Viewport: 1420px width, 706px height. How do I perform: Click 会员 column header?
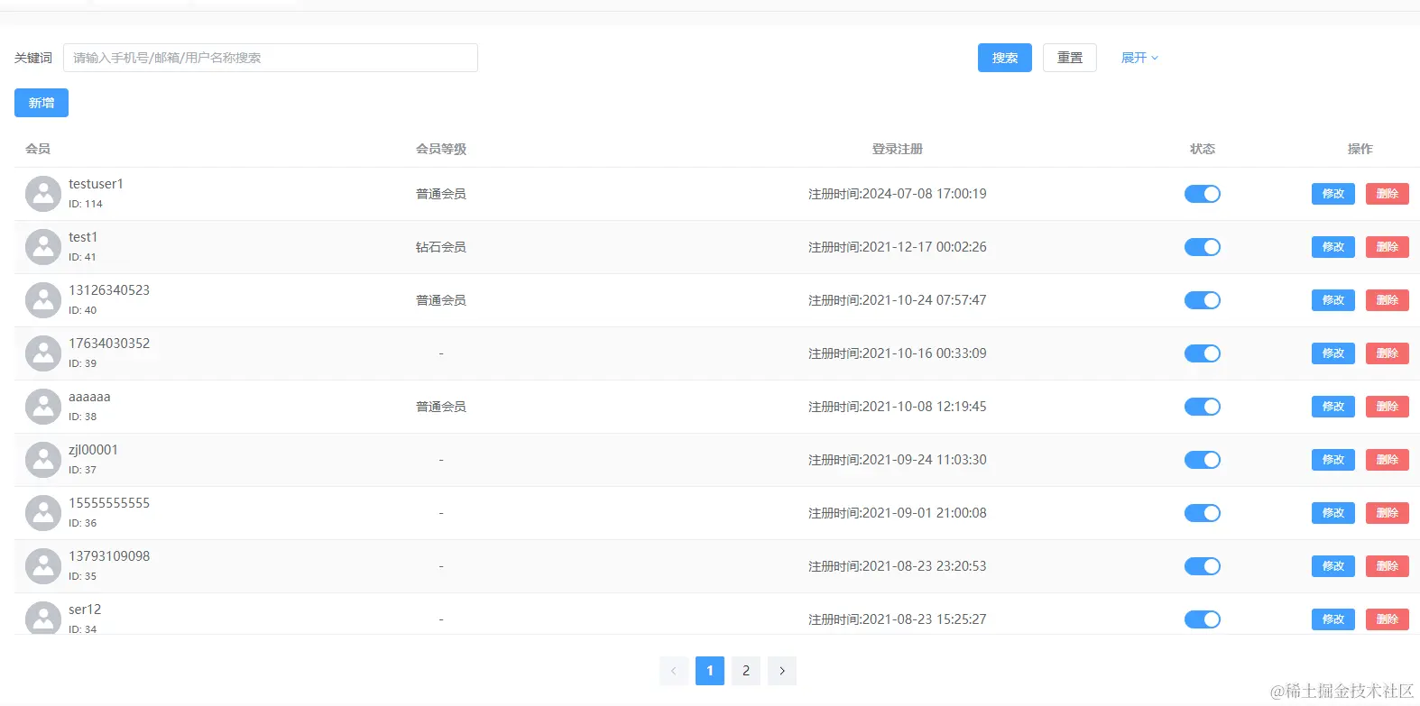coord(38,149)
